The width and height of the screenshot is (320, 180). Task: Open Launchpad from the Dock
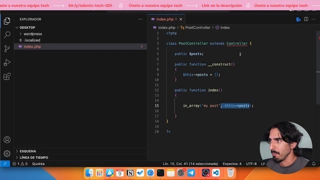(x=99, y=173)
